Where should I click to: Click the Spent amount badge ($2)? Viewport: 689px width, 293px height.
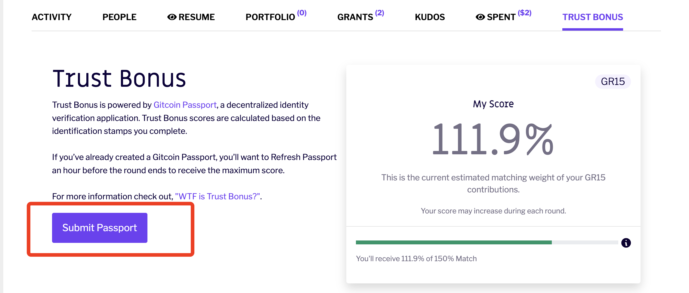click(524, 13)
